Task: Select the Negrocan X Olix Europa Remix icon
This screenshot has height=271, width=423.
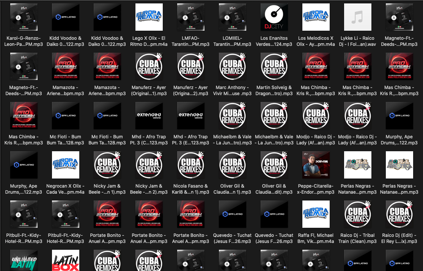Action: pos(66,165)
